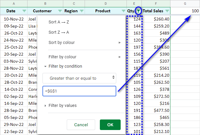The width and height of the screenshot is (200, 135).
Task: Select column B header
Action: pos(45,4)
